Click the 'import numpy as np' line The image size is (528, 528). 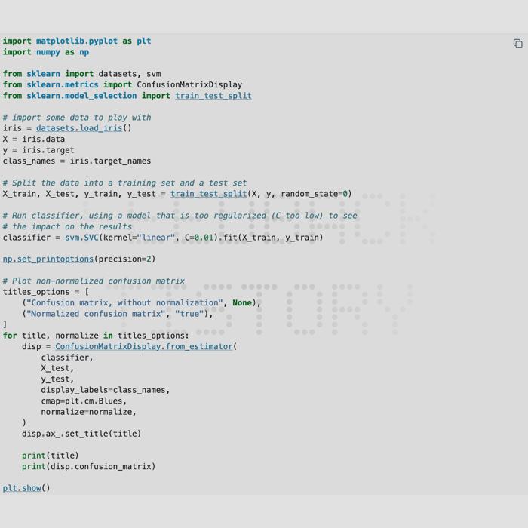pyautogui.click(x=46, y=52)
